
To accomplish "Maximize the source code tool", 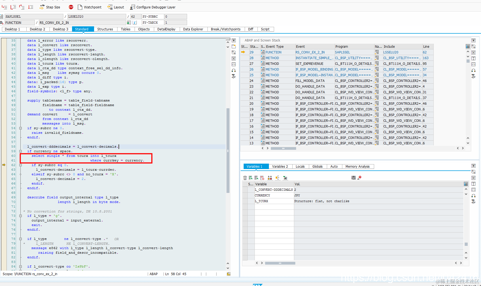I will pos(234,58).
